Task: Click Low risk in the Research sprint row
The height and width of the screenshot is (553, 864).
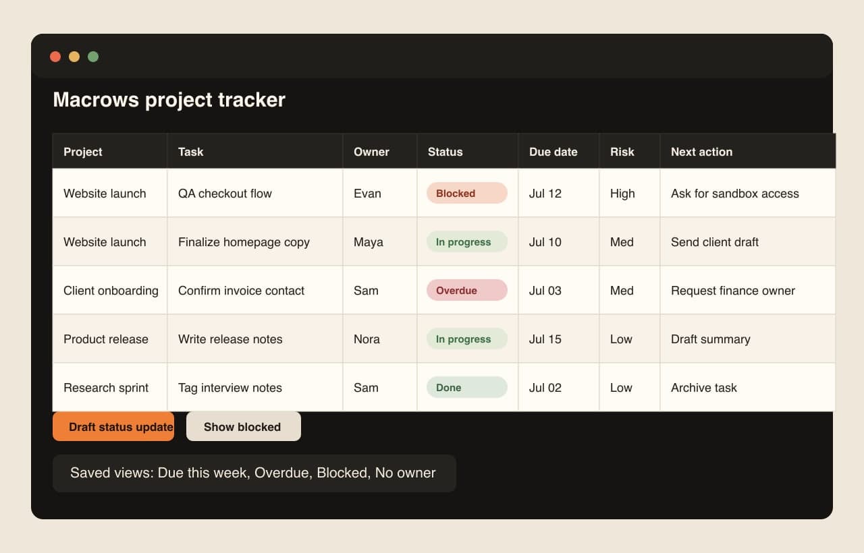Action: tap(630, 387)
